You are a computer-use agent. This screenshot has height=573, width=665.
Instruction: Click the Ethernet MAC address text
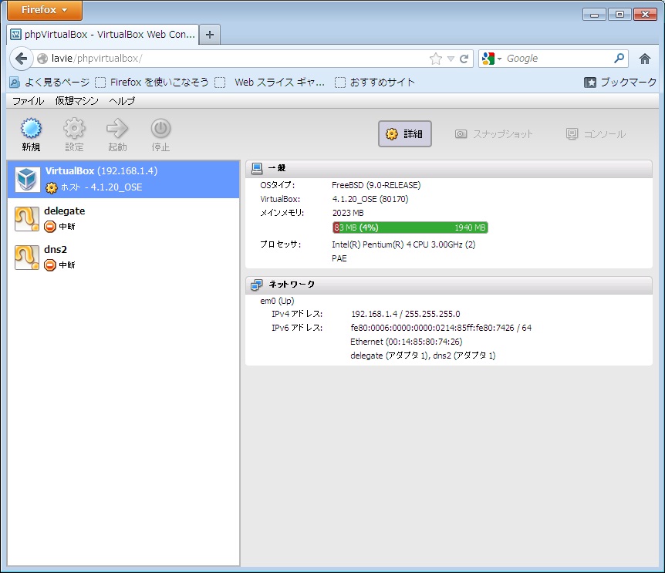pyautogui.click(x=407, y=342)
